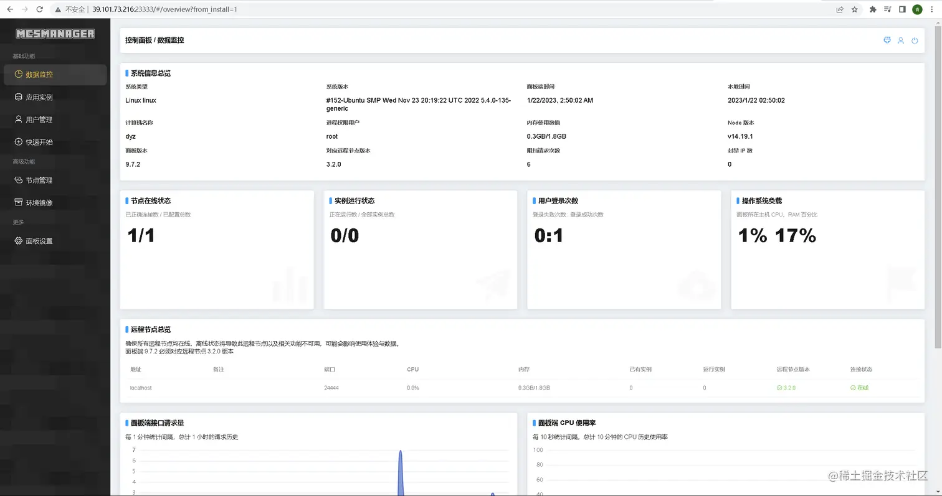
Task: Click the plus circle icon beside 快速开始
Action: pyautogui.click(x=19, y=142)
